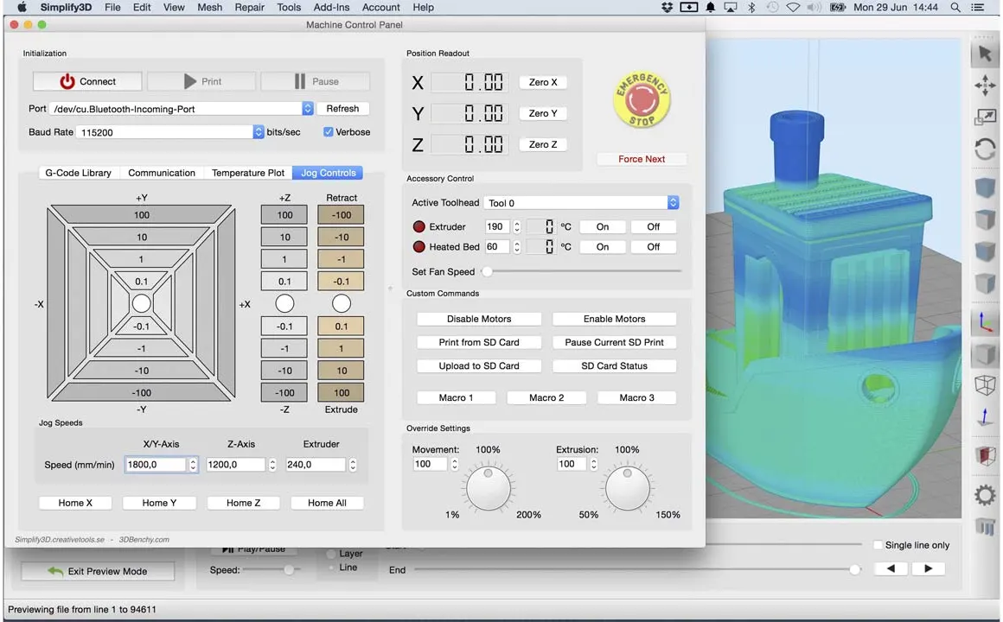Click the scale/resize tool icon
The width and height of the screenshot is (1003, 622).
pos(985,117)
